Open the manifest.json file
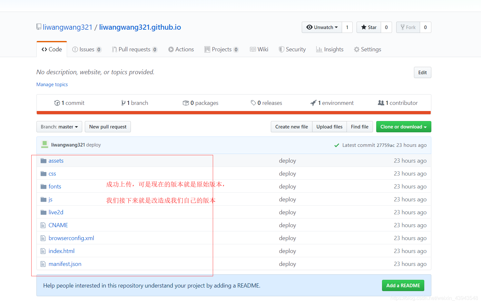The width and height of the screenshot is (481, 304). (x=65, y=264)
